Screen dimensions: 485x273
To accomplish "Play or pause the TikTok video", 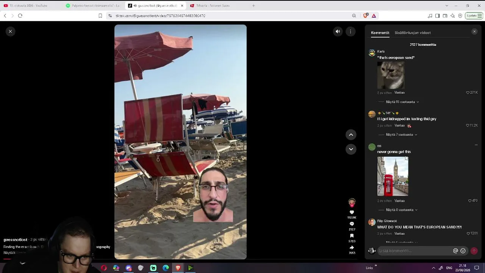I will (180, 142).
